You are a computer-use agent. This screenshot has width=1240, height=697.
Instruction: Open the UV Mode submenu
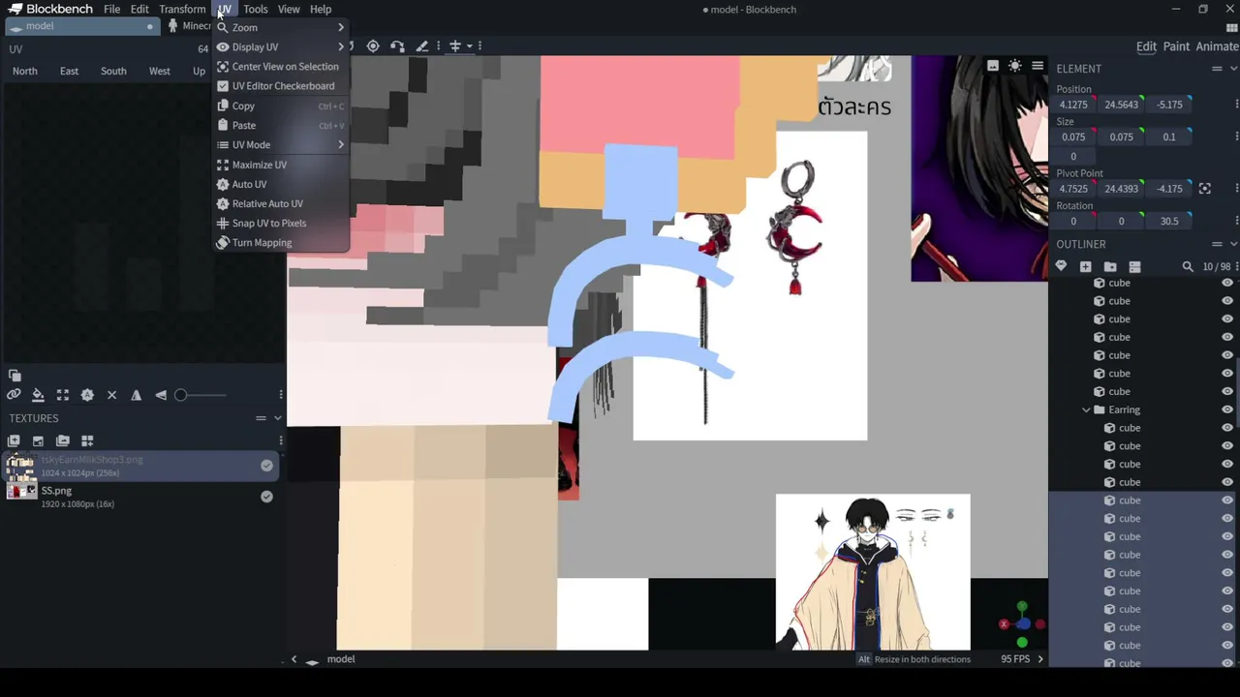[x=281, y=144]
